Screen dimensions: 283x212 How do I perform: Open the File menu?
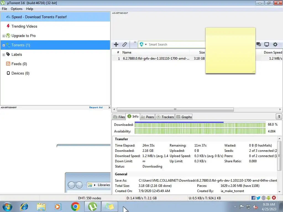[4, 9]
